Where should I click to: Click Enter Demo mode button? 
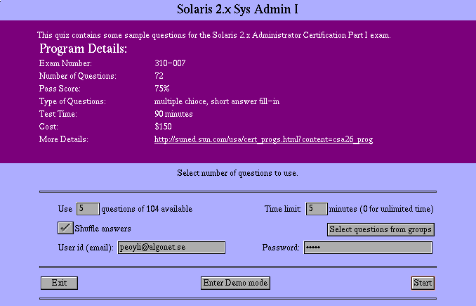[235, 283]
